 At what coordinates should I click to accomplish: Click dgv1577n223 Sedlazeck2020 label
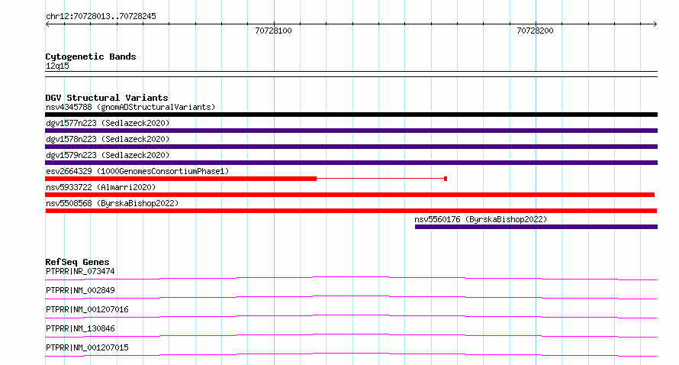point(108,123)
